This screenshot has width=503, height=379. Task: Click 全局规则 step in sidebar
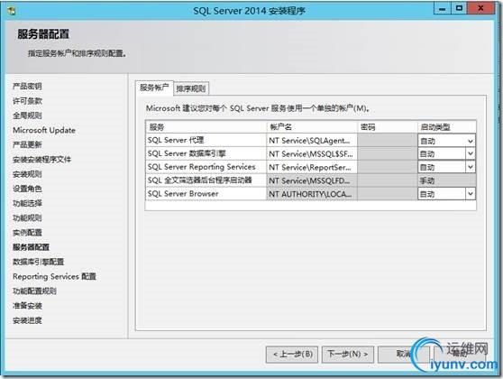click(27, 116)
